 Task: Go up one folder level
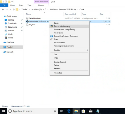[14, 9]
